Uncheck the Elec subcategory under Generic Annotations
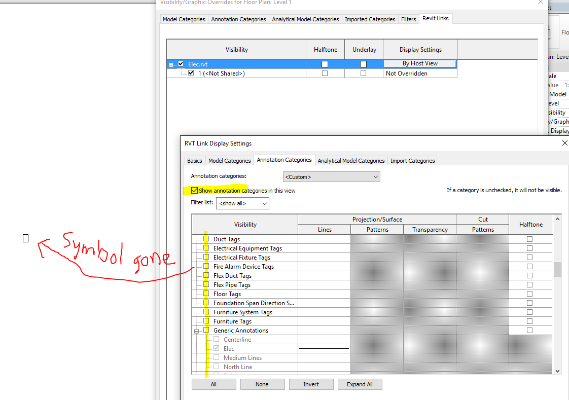569x400 pixels. click(217, 348)
